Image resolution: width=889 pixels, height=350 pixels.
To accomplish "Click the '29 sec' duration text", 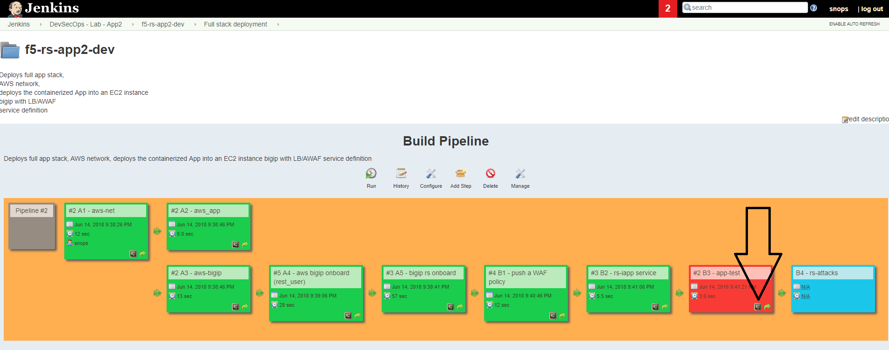I will tap(287, 305).
